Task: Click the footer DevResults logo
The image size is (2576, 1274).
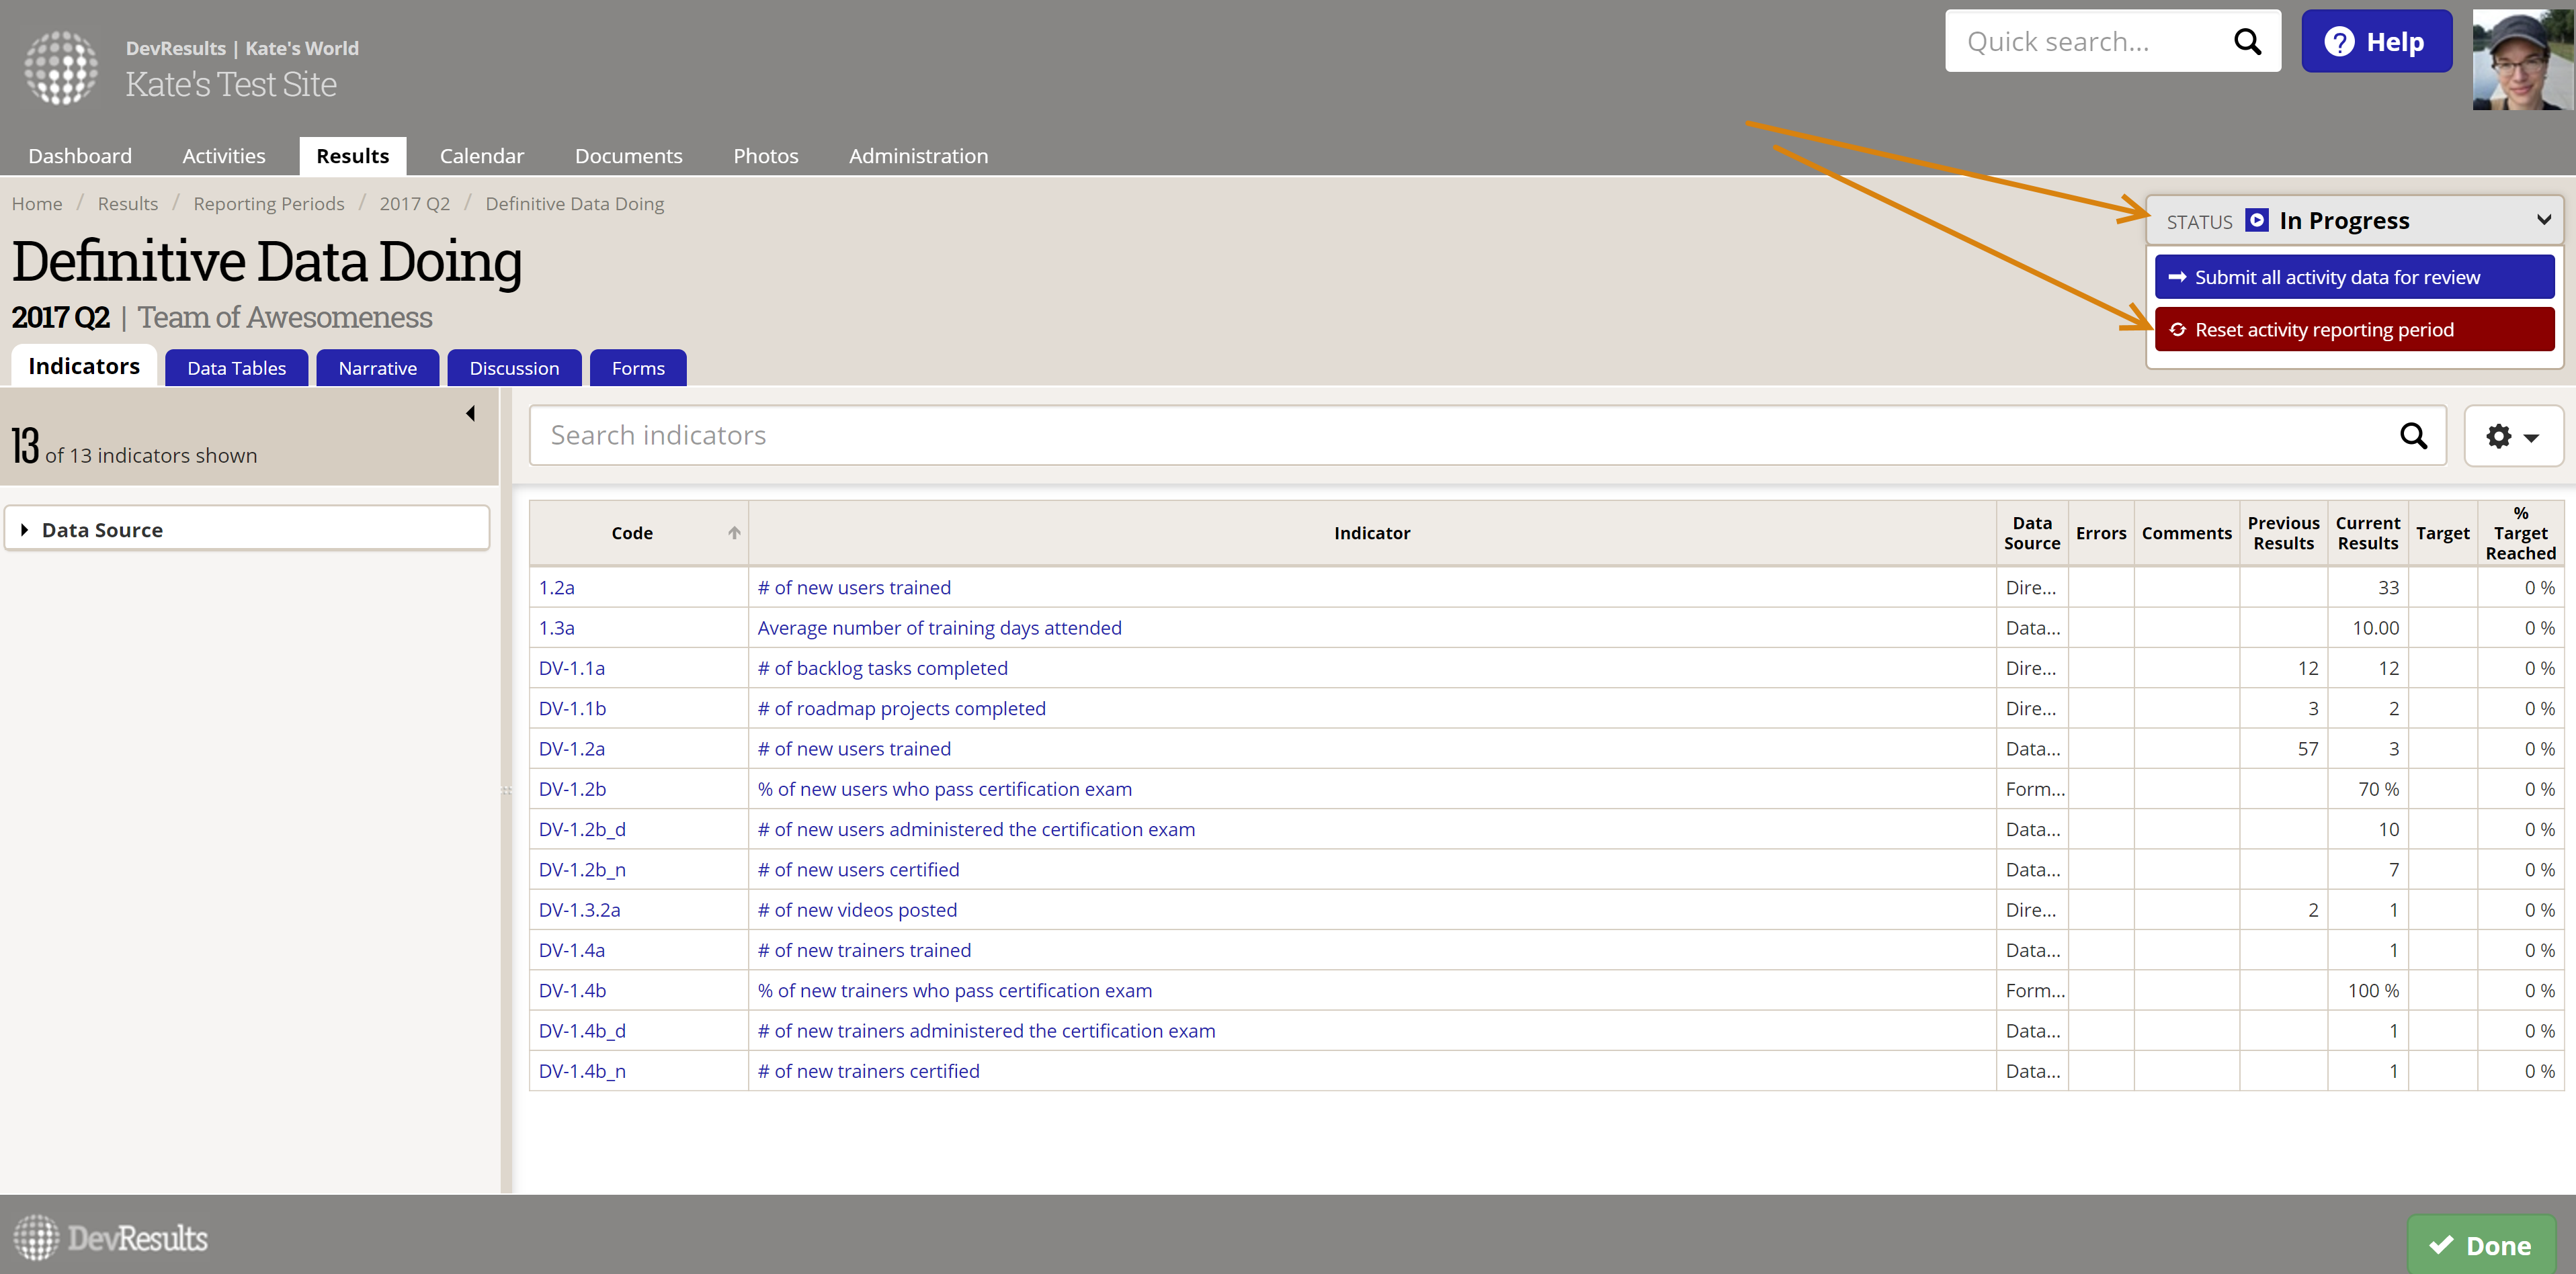Action: point(110,1238)
